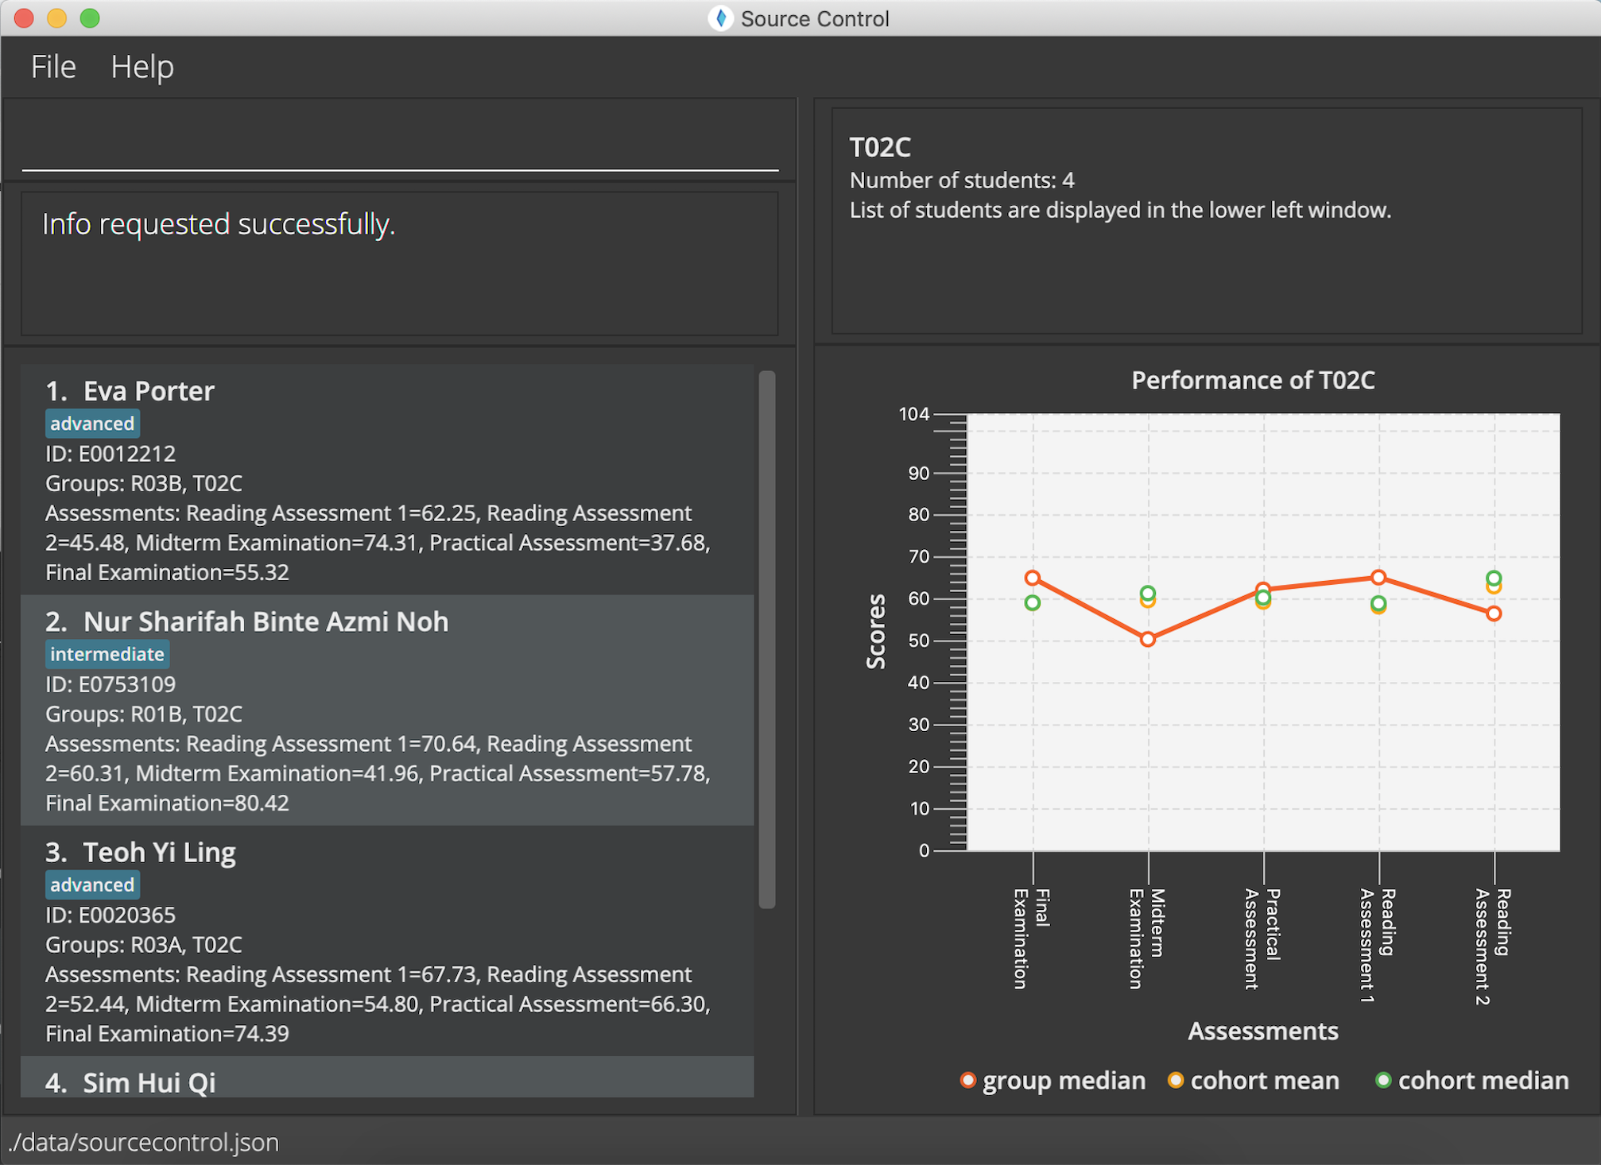Click the cohort median legend marker
This screenshot has height=1165, width=1601.
click(x=1383, y=1080)
